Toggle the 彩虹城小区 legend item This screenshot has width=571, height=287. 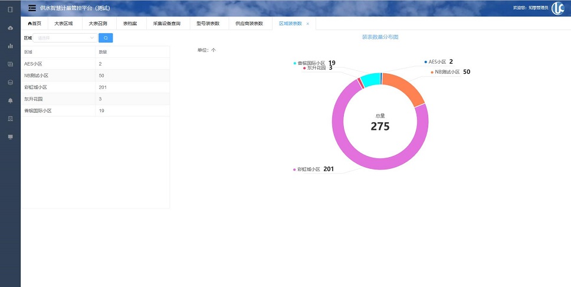pos(308,169)
